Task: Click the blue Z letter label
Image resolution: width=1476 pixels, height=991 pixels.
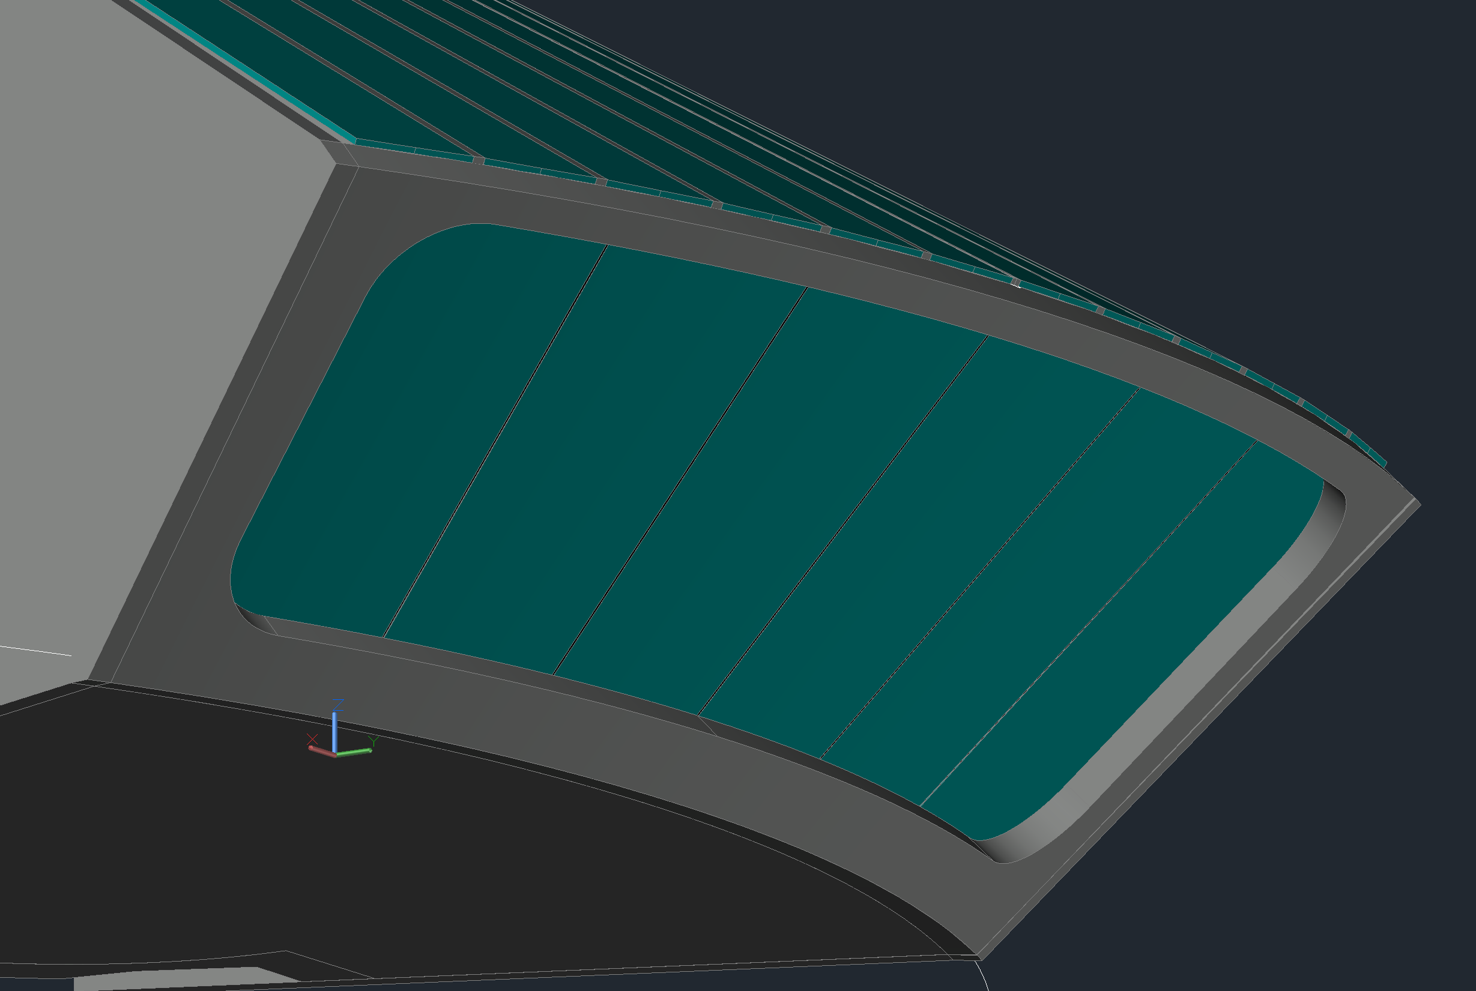Action: (338, 705)
